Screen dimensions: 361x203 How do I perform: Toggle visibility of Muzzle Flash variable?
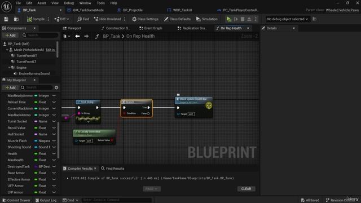click(x=54, y=140)
